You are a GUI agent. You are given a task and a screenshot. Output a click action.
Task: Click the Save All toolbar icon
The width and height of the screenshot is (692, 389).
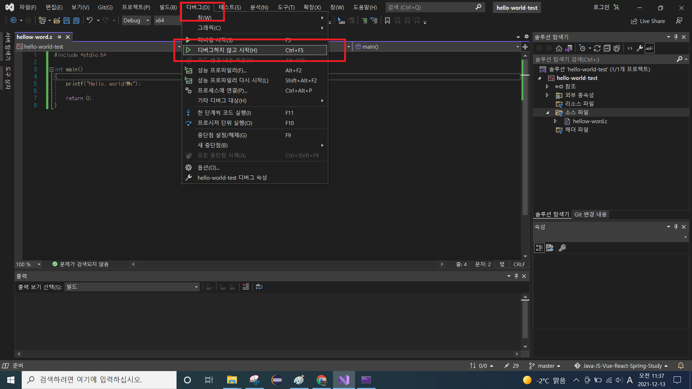(76, 21)
